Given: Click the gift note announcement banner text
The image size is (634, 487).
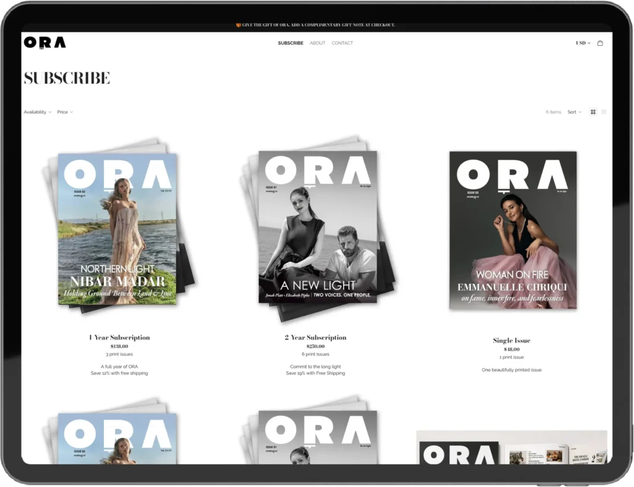Looking at the screenshot, I should [x=316, y=25].
